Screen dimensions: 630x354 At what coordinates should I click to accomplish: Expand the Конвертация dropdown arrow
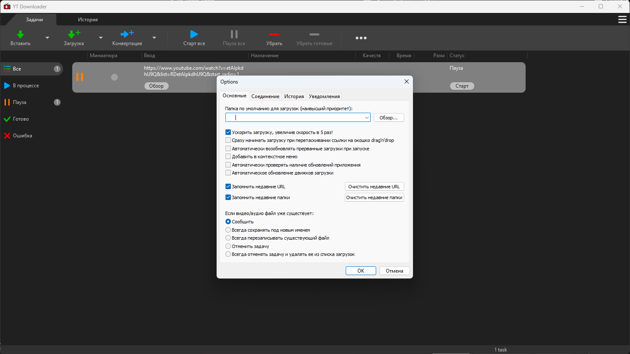(x=154, y=38)
